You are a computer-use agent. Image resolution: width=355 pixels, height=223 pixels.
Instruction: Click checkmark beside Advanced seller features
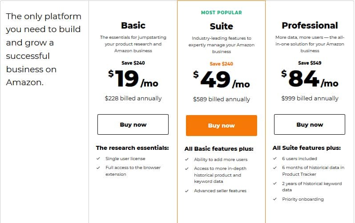tap(186, 191)
